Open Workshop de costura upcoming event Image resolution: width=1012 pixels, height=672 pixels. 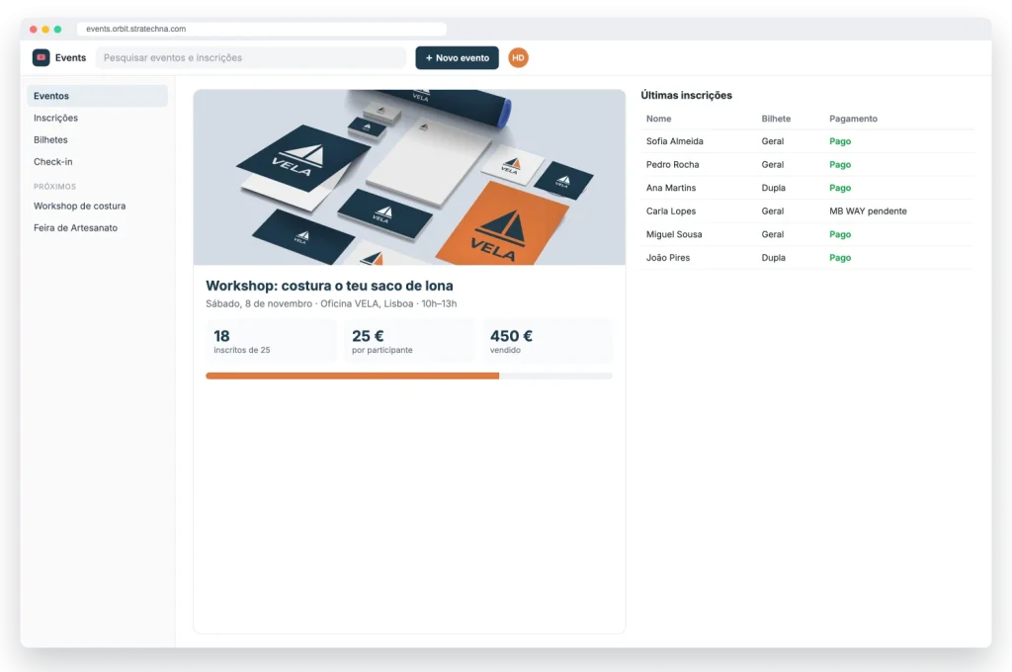tap(98, 206)
